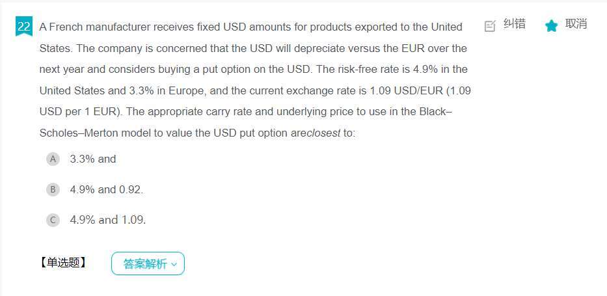Click the 纠错 report error link
This screenshot has height=296, width=607.
(515, 24)
